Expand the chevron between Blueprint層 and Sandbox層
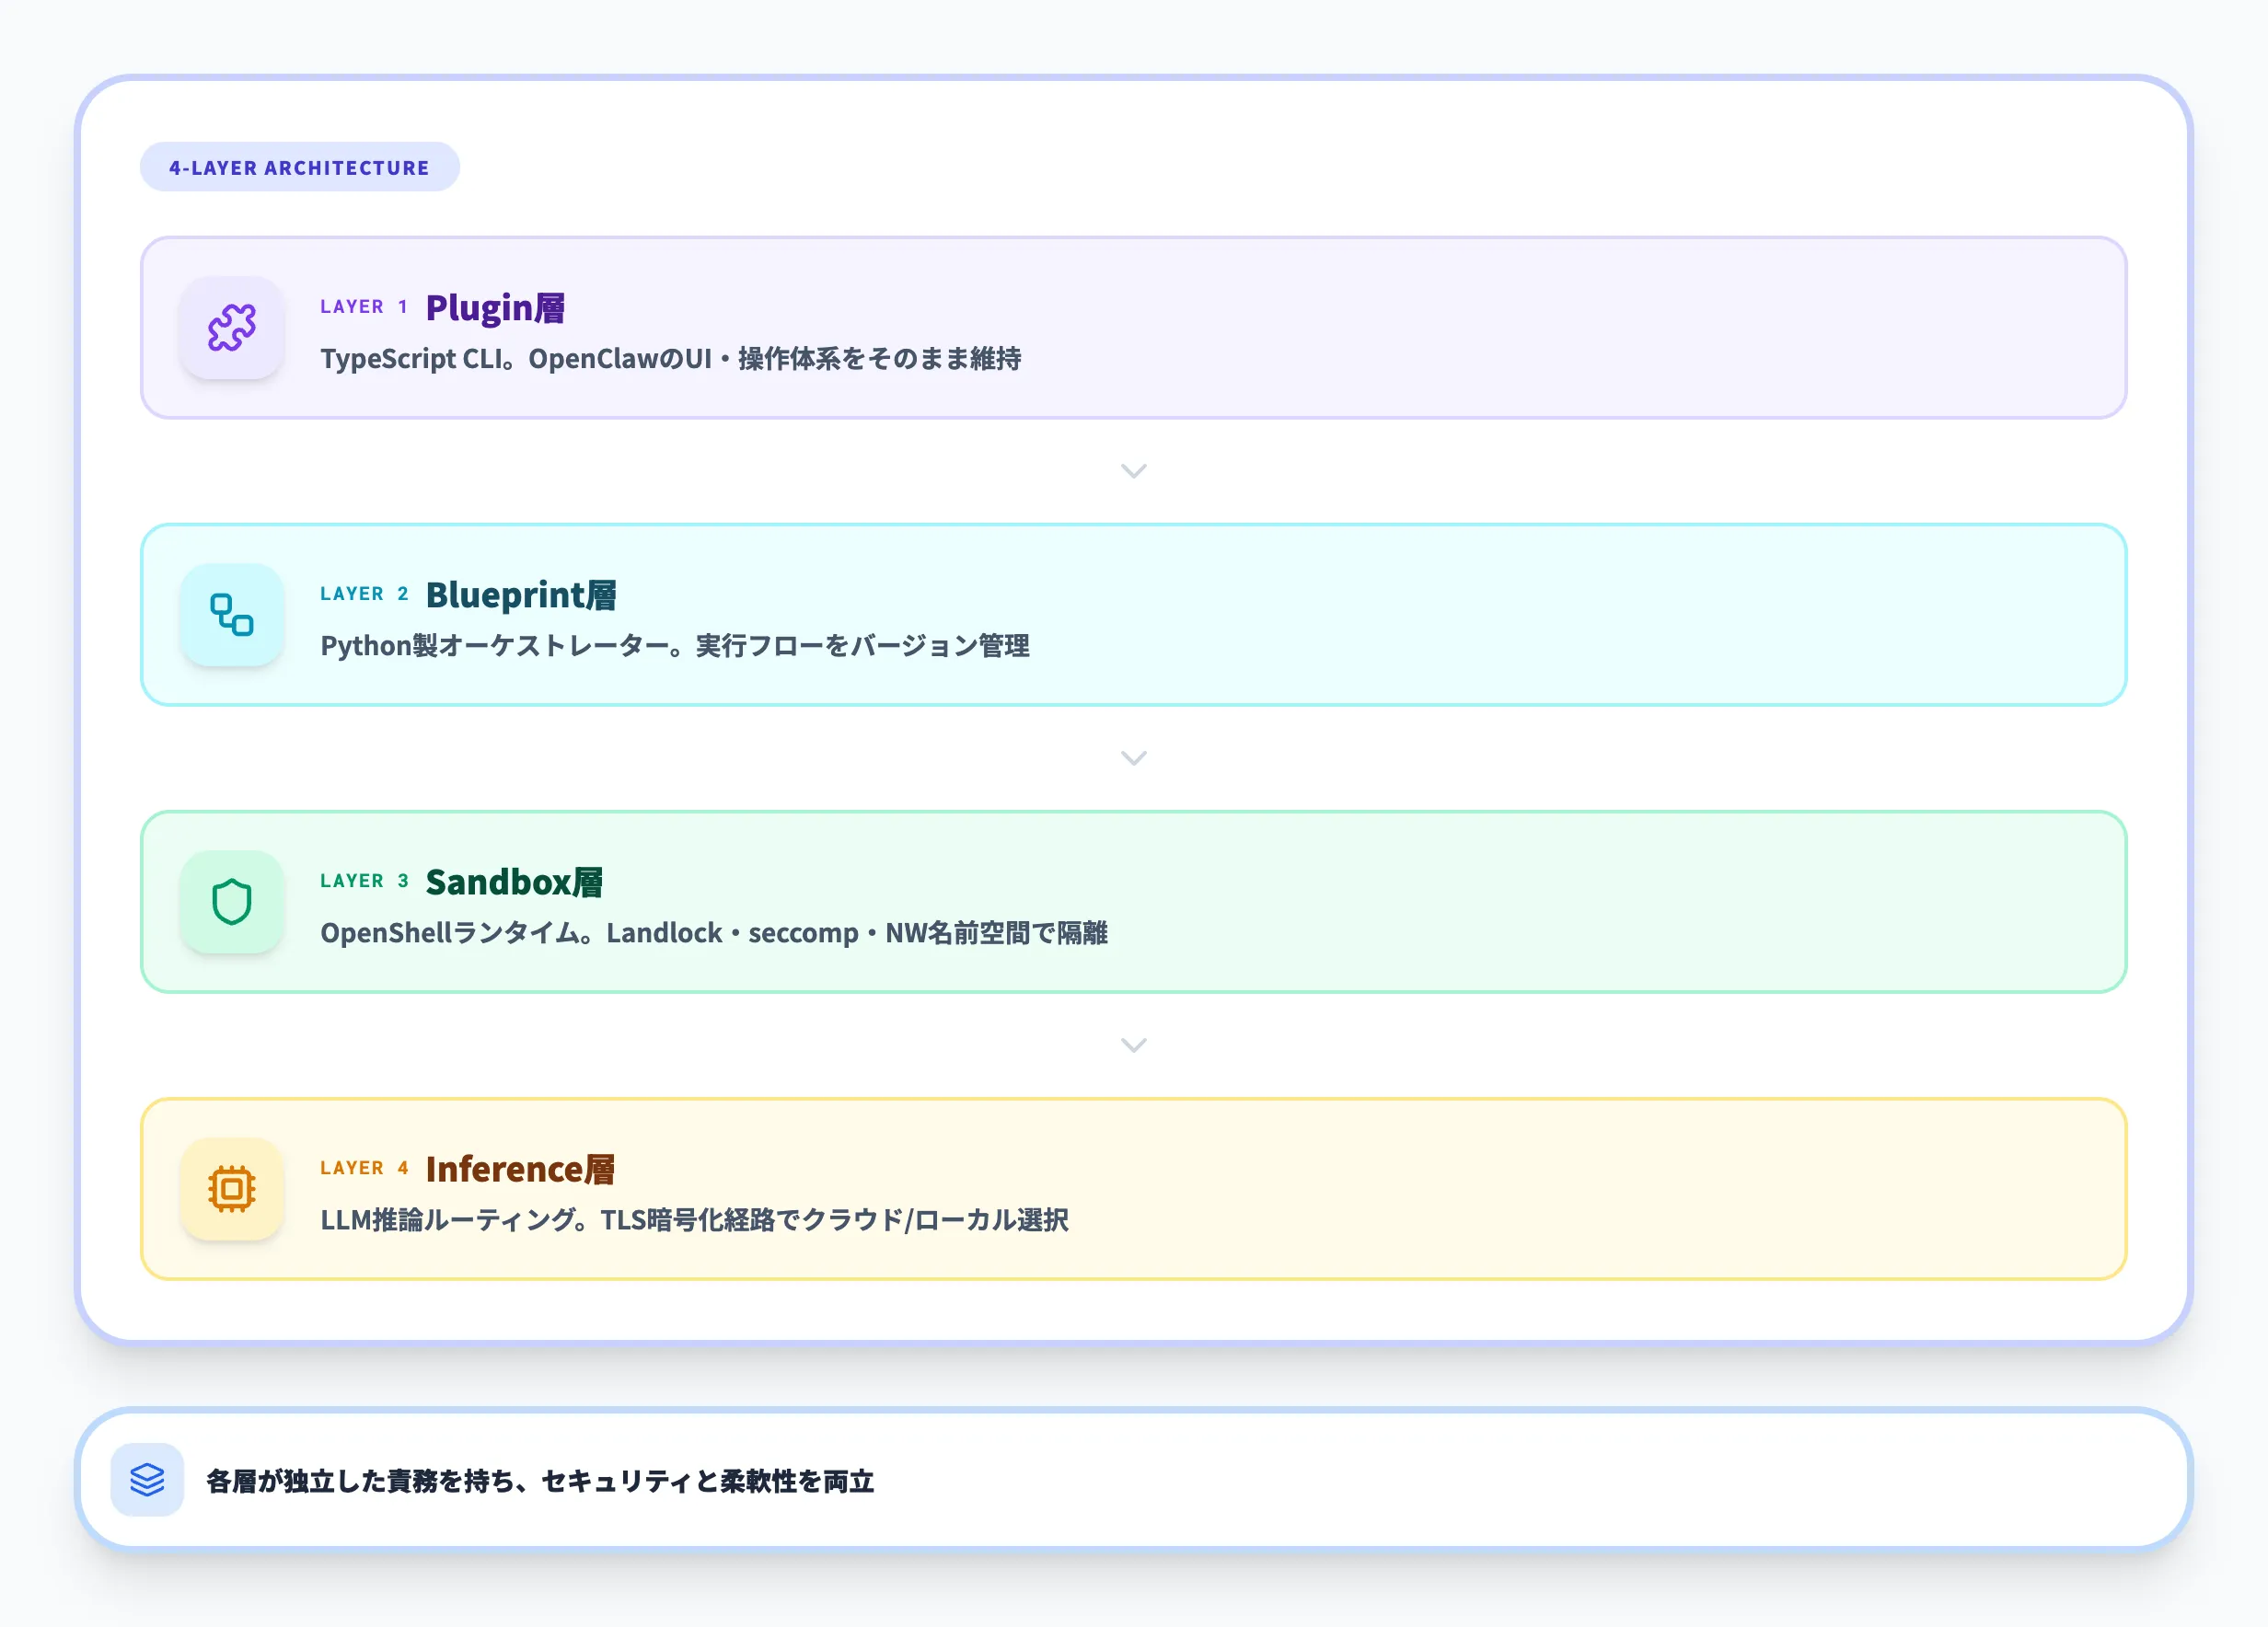Viewport: 2268px width, 1627px height. point(1134,758)
